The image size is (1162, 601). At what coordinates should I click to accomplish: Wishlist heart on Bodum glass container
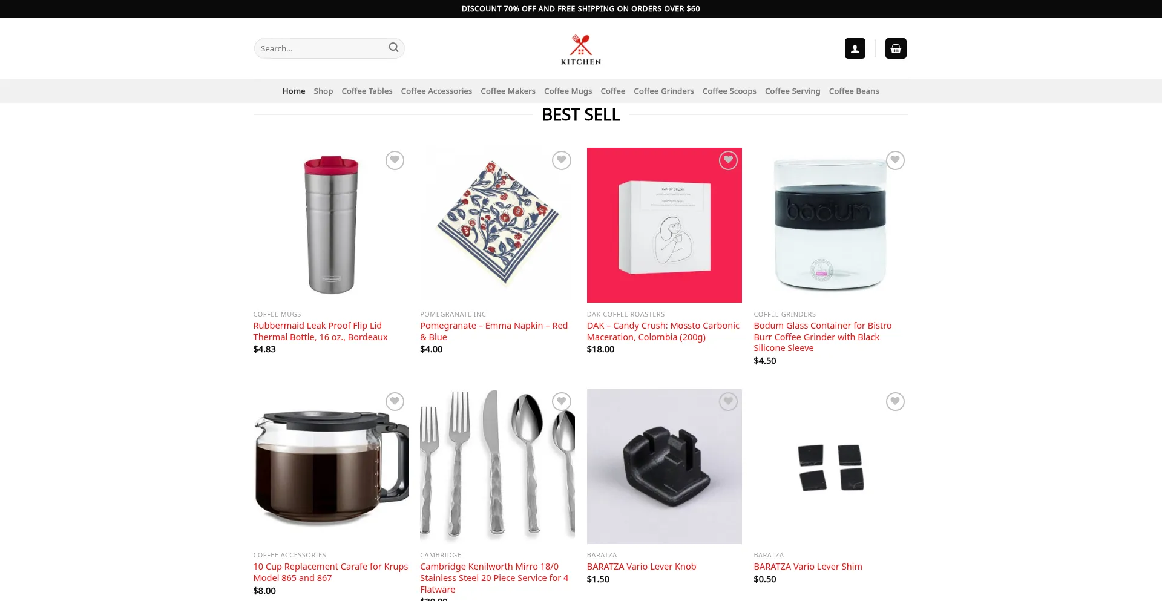pos(895,160)
